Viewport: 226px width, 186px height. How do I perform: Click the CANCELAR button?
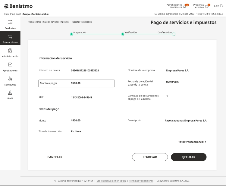pyautogui.click(x=55, y=157)
